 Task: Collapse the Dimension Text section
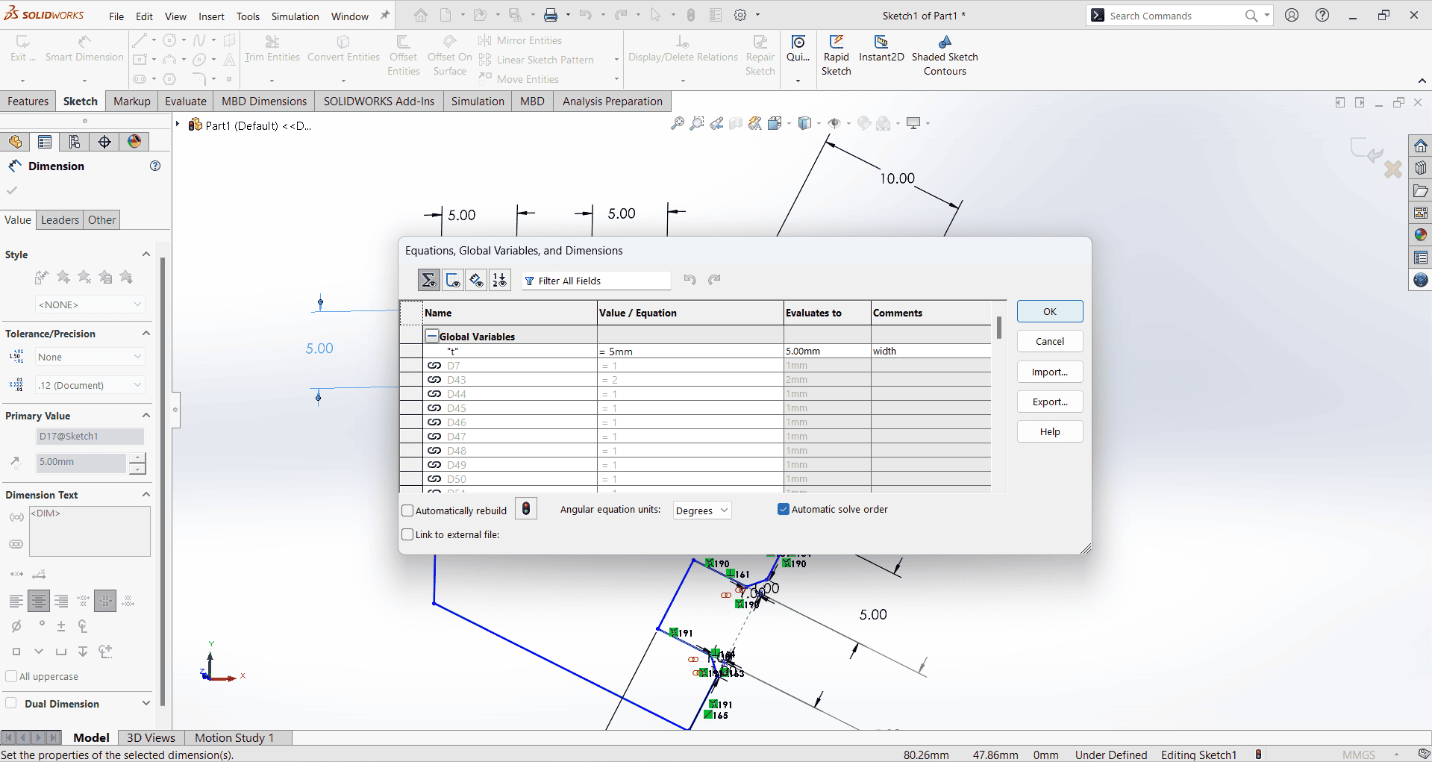coord(146,495)
